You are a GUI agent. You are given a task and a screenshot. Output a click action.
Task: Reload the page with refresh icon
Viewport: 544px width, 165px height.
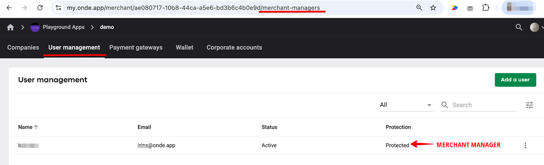click(x=40, y=8)
